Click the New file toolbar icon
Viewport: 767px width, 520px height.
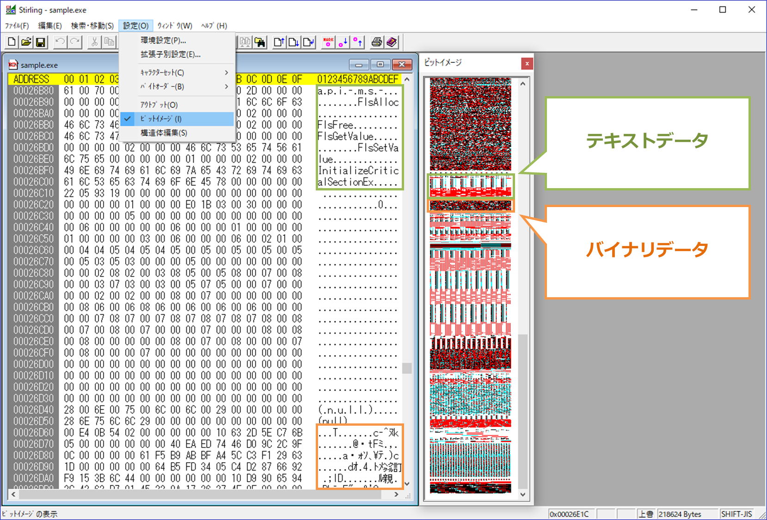point(12,43)
